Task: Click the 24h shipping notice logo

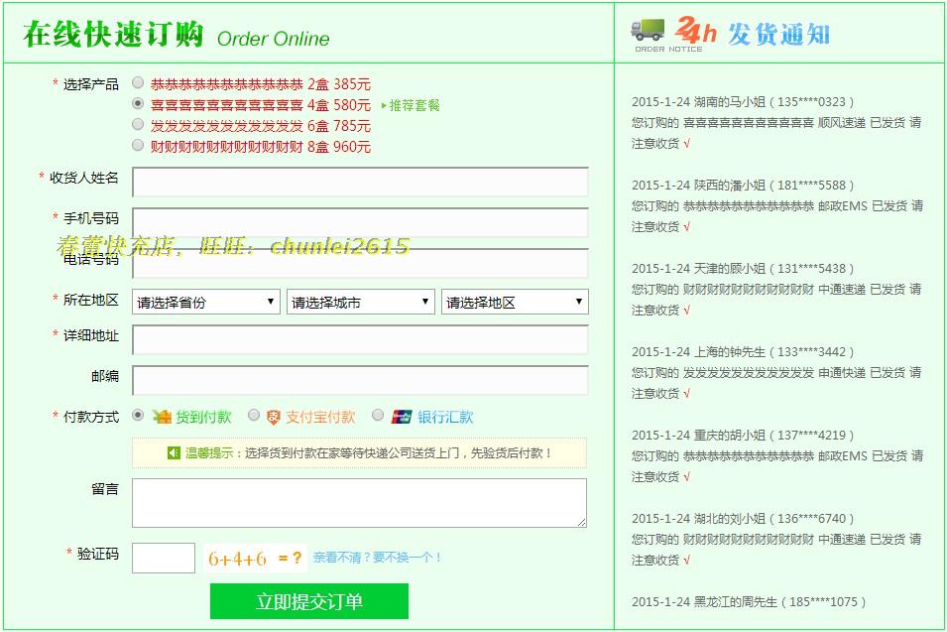Action: point(696,32)
